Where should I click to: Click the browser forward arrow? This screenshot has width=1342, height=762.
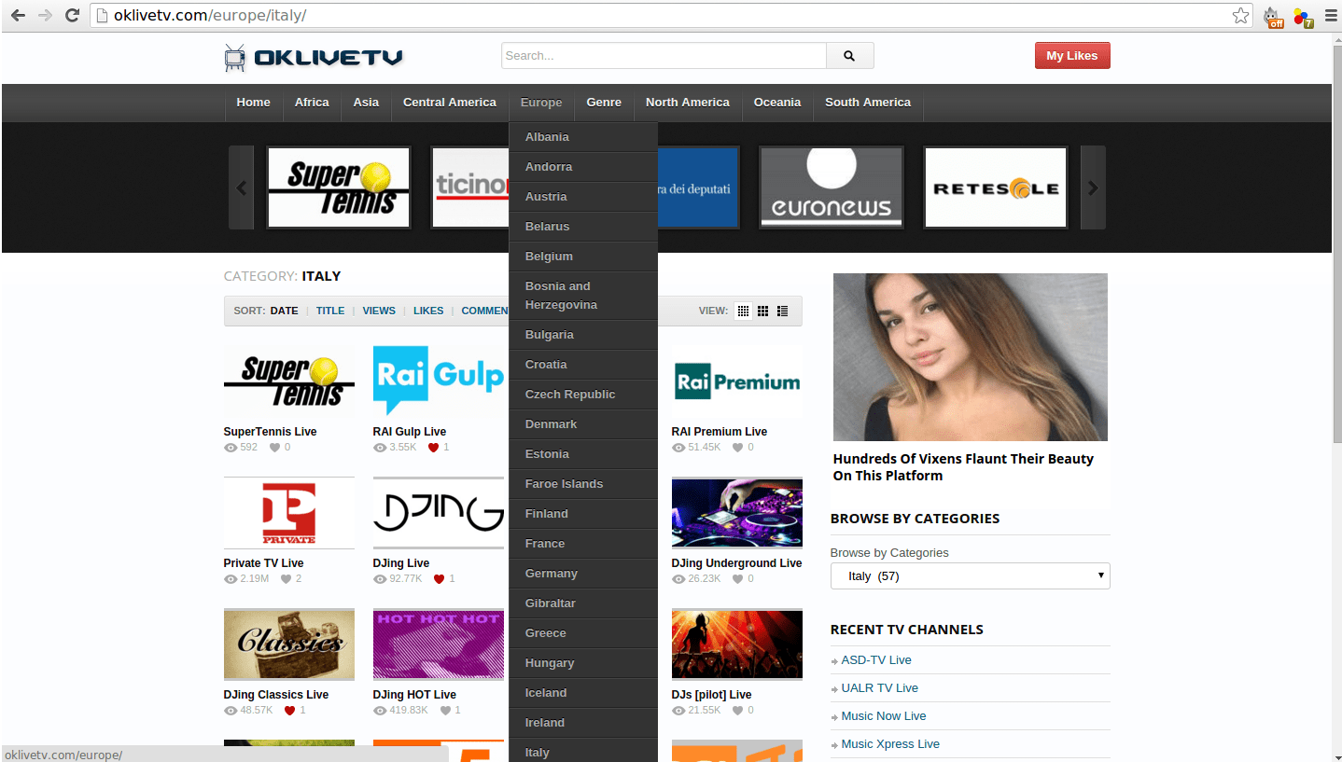point(45,15)
